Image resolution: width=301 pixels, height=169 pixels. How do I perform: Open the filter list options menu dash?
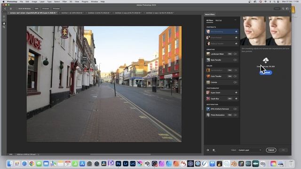(235, 20)
